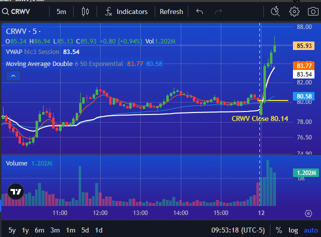Image resolution: width=321 pixels, height=237 pixels.
Task: Select the Volume indicator legend
Action: tap(29, 163)
